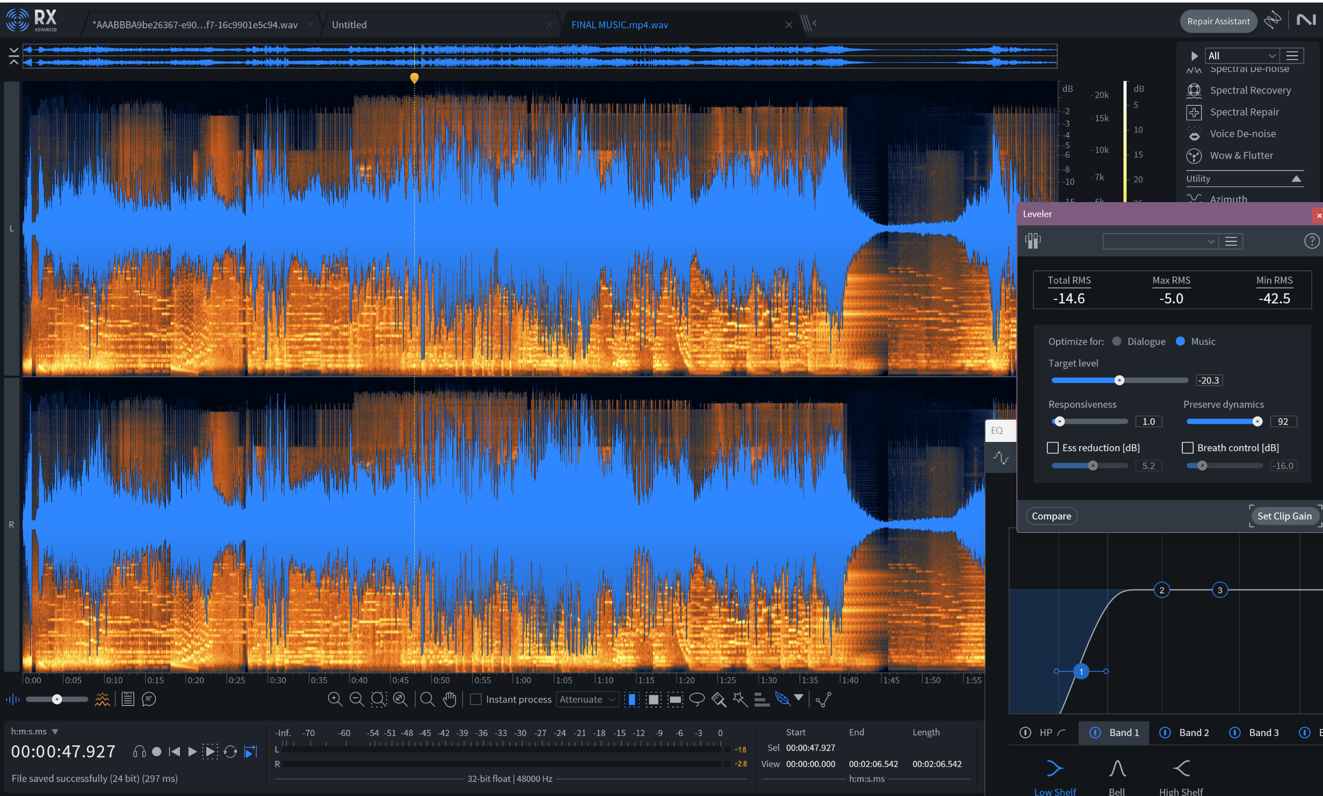Viewport: 1323px width, 796px height.
Task: Enable the Breath control checkbox
Action: [x=1187, y=448]
